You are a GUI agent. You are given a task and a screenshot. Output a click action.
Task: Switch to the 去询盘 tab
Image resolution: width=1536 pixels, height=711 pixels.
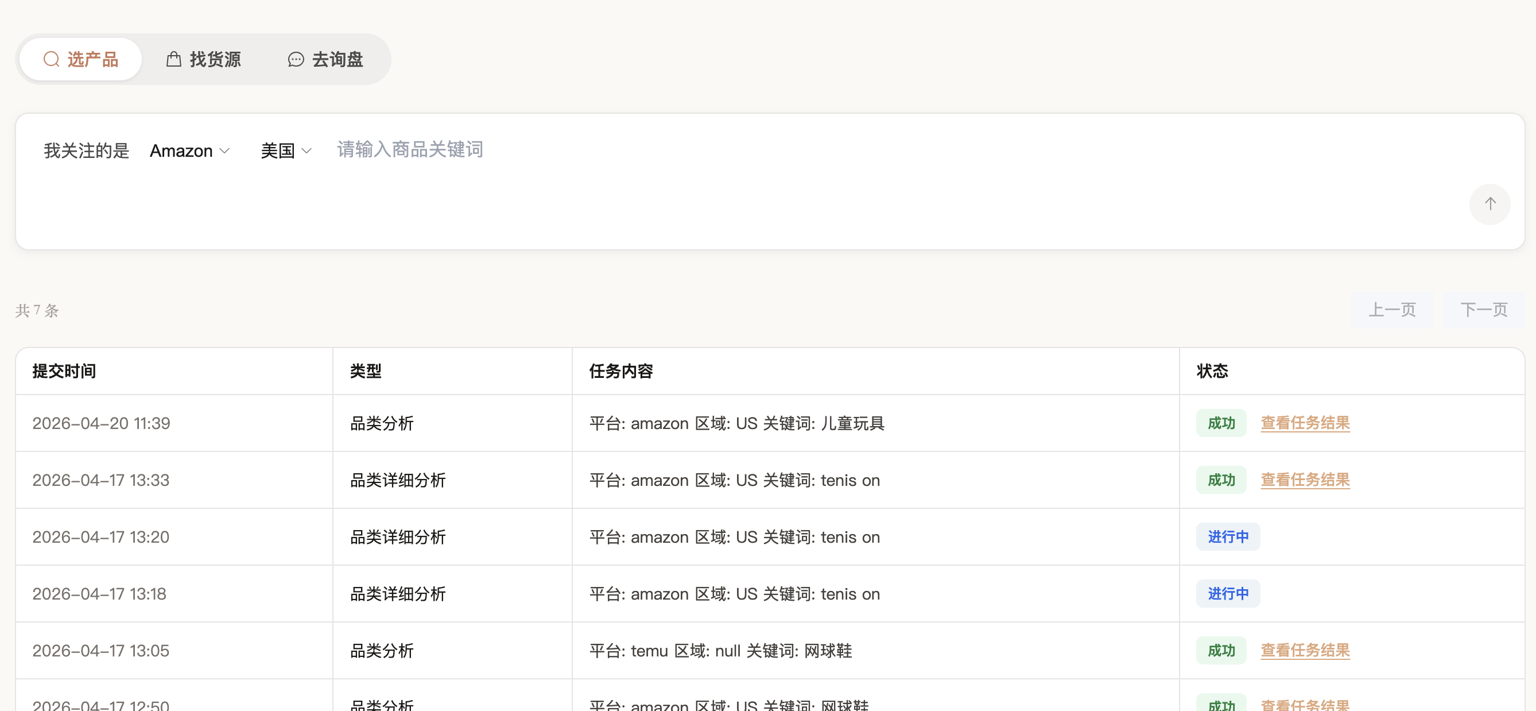[325, 59]
